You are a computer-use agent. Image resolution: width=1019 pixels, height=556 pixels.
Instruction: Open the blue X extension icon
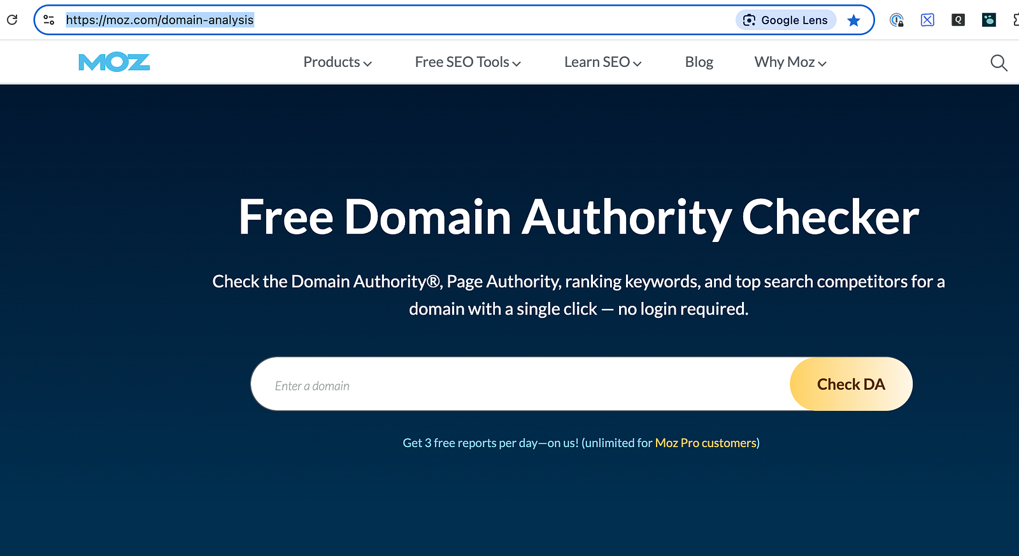927,20
